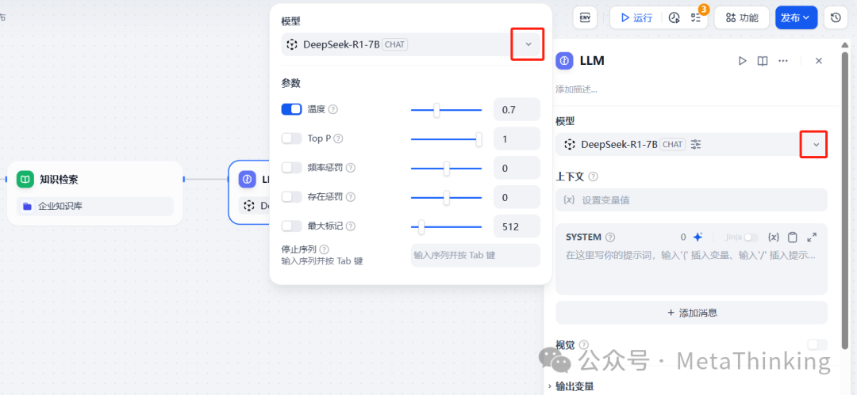Select the DeepSeek-R1-7B model field in LLM panel
The width and height of the screenshot is (857, 395).
click(691, 145)
